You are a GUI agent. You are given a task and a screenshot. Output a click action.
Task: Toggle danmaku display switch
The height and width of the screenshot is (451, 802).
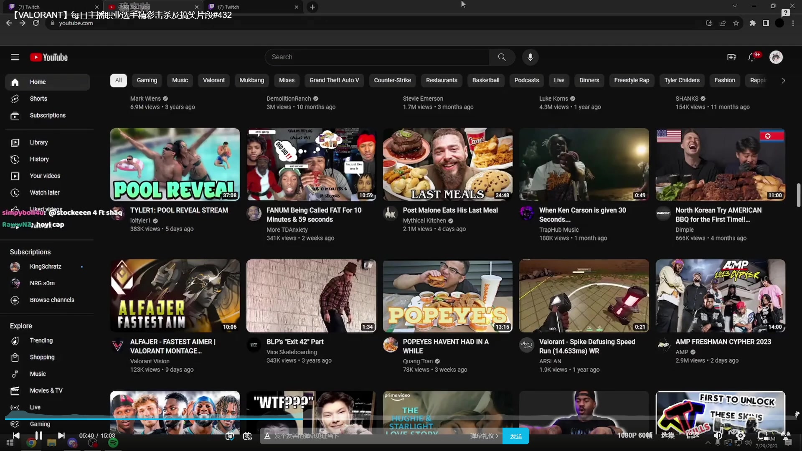coord(230,436)
